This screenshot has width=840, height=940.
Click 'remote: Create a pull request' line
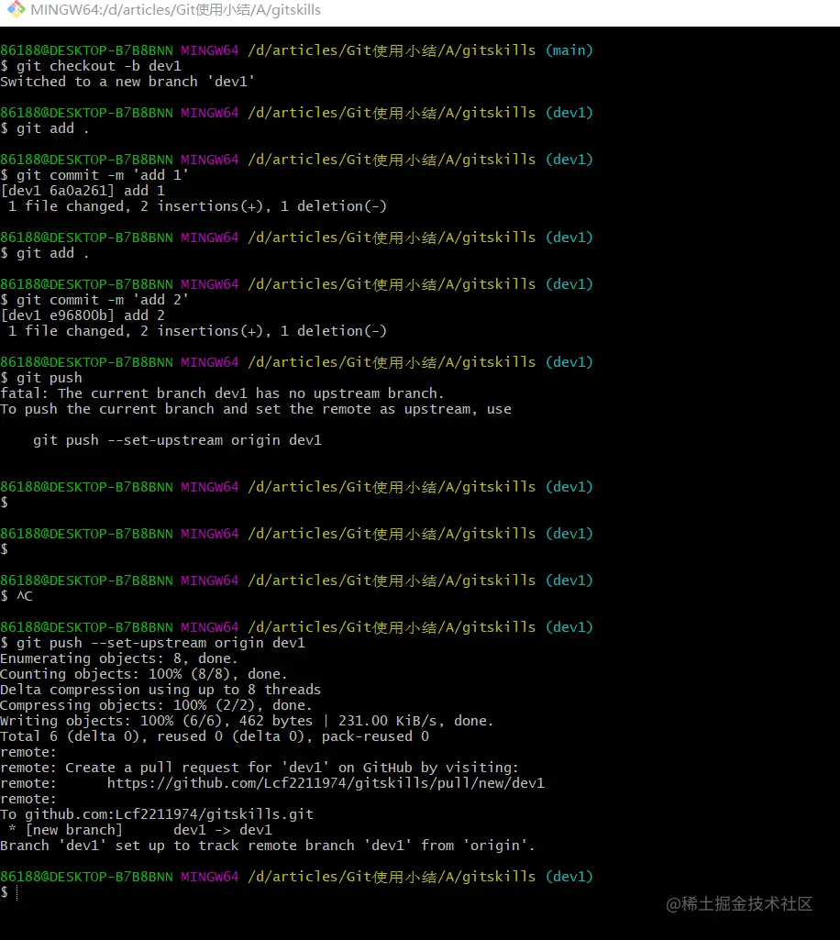pyautogui.click(x=260, y=768)
